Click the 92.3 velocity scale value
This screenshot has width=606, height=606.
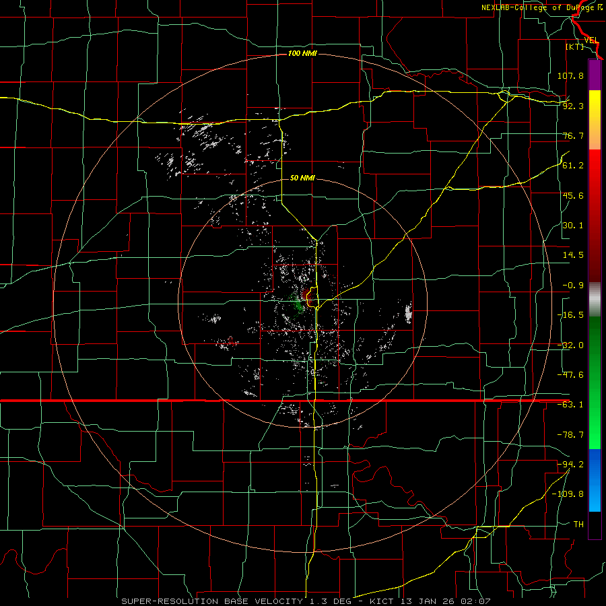click(x=573, y=106)
